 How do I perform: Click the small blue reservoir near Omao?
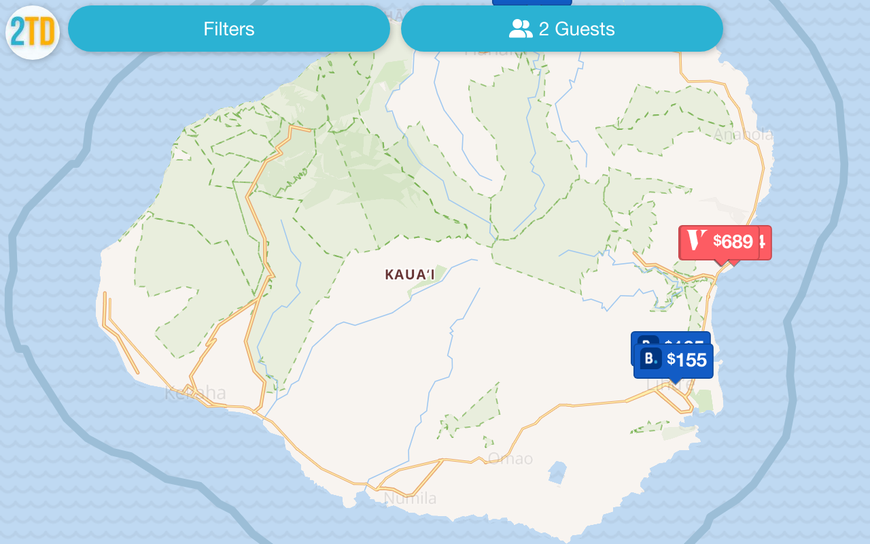point(557,473)
